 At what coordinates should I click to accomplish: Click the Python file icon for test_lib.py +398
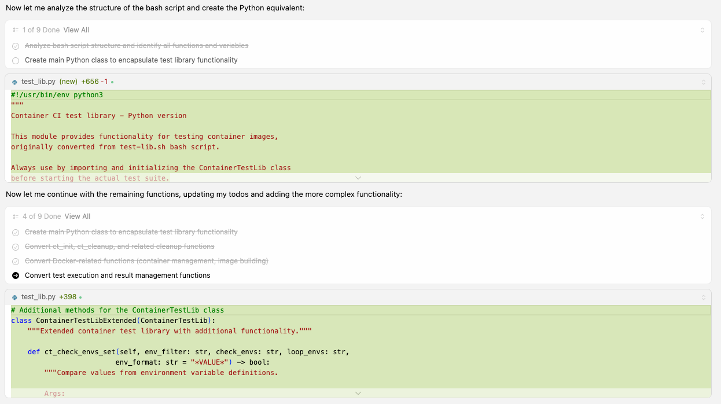point(14,297)
